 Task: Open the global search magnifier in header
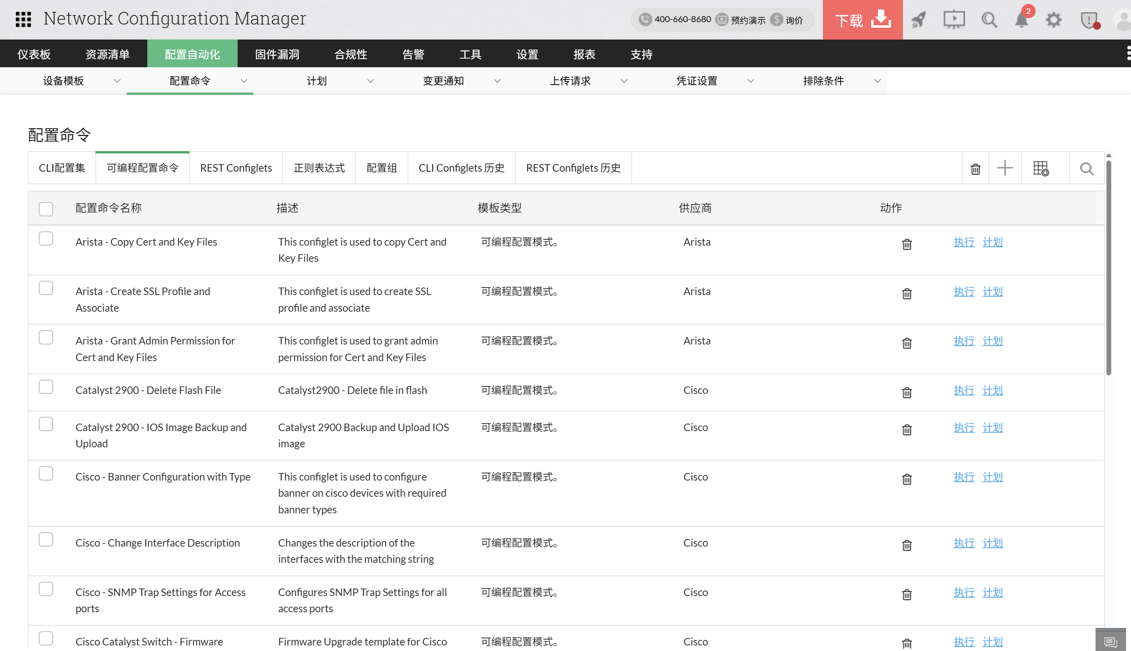(989, 19)
